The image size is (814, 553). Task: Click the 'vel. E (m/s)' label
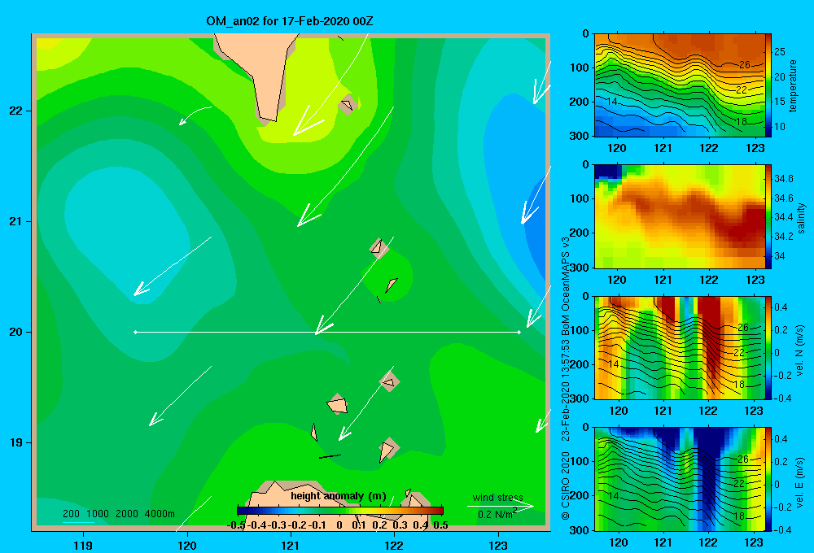[x=800, y=481]
